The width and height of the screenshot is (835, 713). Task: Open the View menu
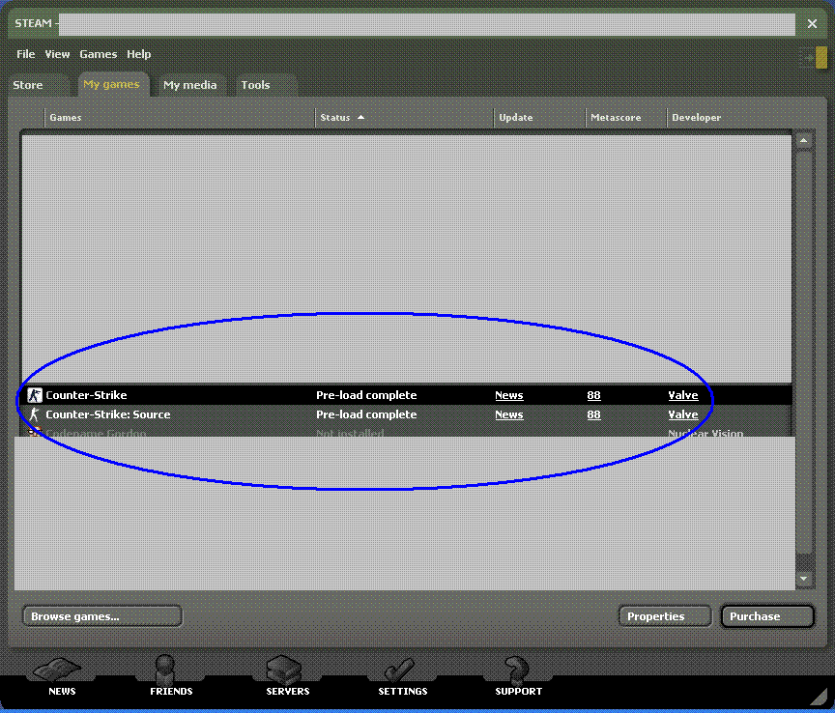click(x=57, y=54)
